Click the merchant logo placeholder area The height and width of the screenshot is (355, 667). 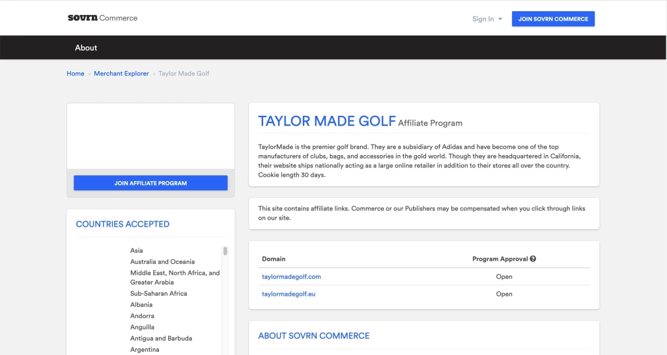(x=150, y=136)
